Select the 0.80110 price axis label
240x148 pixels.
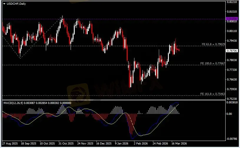[x=231, y=31]
